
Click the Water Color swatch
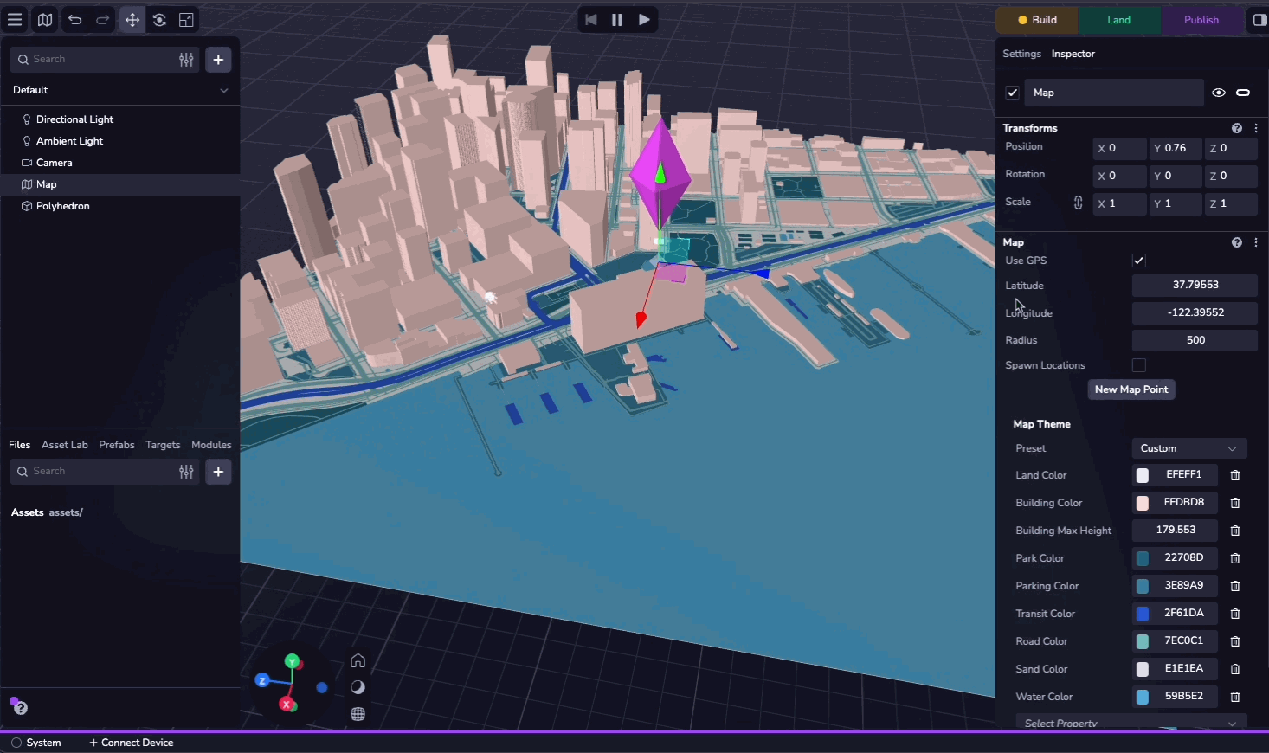point(1143,697)
